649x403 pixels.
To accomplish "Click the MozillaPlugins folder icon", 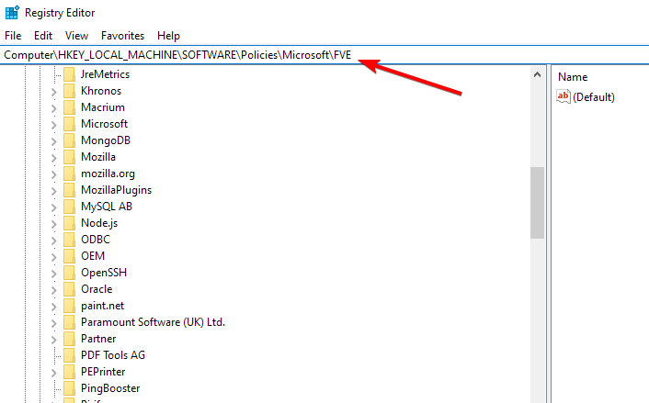I will 70,190.
